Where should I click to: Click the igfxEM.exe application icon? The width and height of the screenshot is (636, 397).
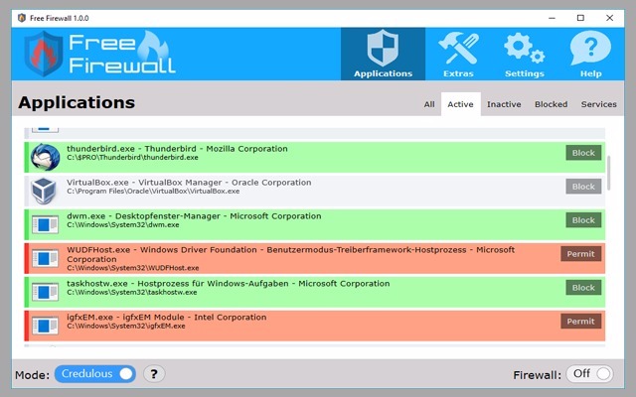45,325
